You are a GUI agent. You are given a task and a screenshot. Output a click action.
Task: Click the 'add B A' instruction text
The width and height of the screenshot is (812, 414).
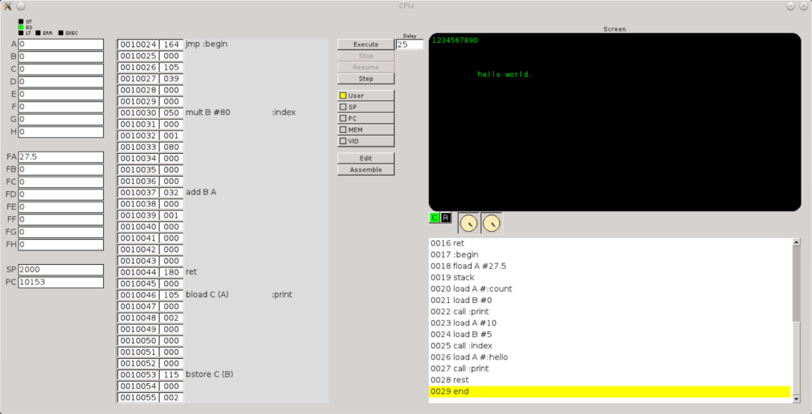point(201,192)
